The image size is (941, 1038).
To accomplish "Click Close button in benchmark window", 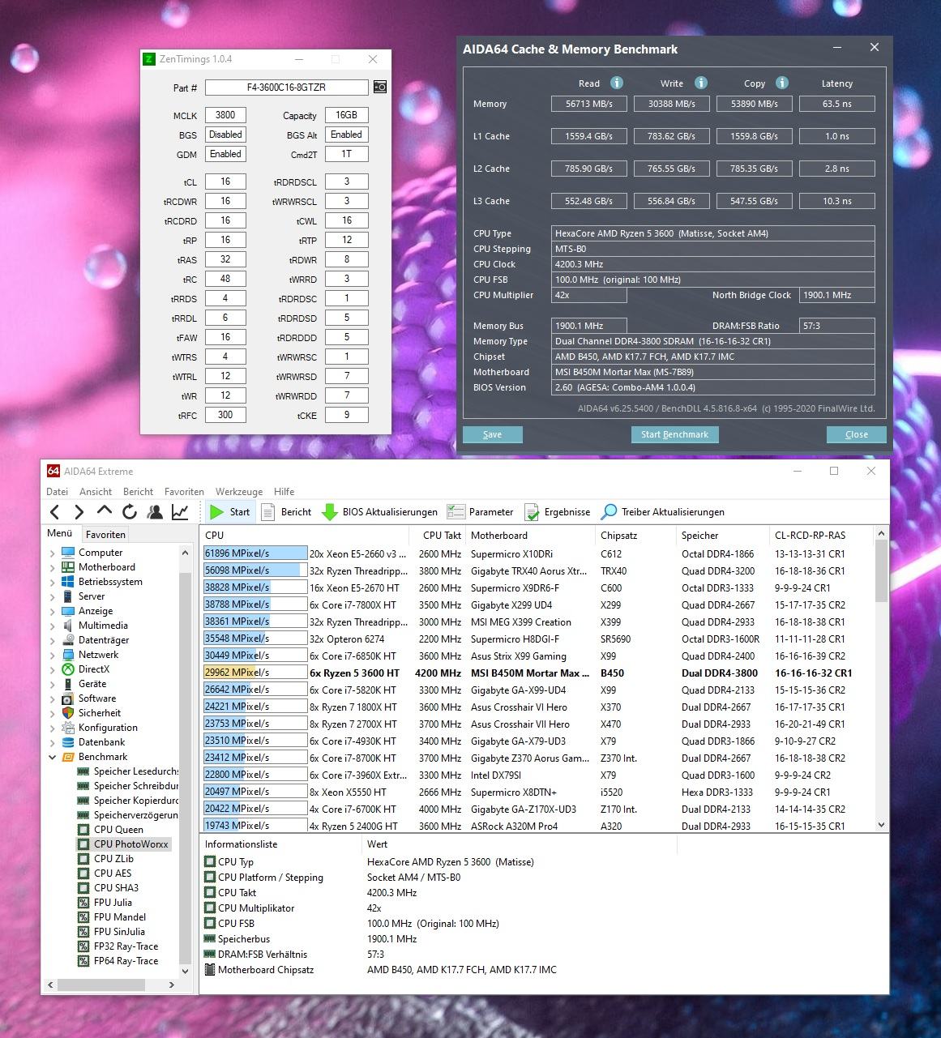I will 857,434.
